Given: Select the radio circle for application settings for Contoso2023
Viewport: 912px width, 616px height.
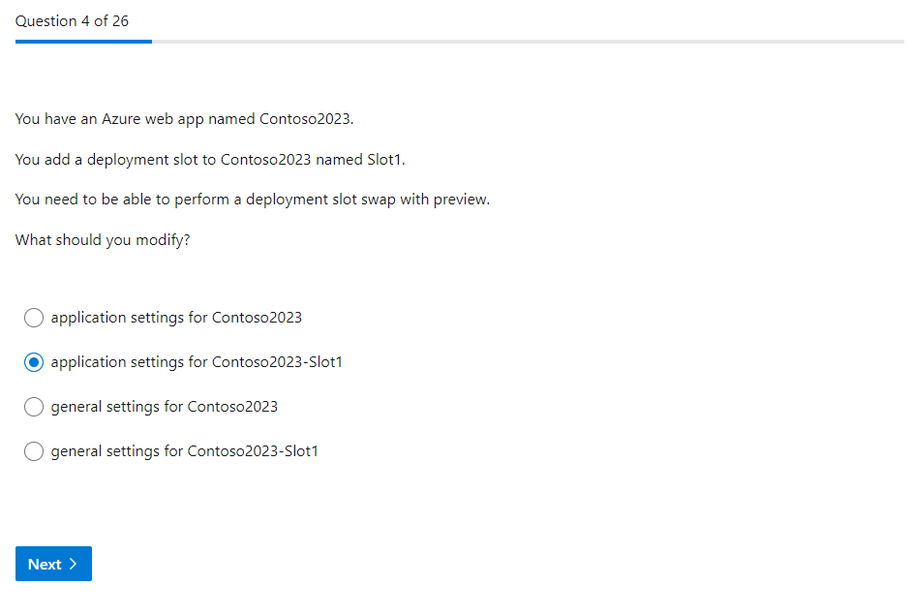Looking at the screenshot, I should click(x=34, y=318).
